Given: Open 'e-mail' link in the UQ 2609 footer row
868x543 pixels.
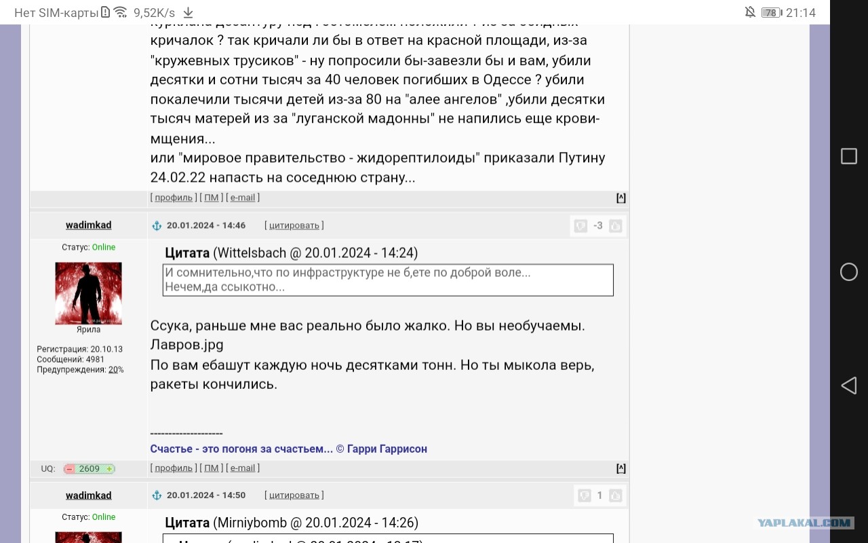Looking at the screenshot, I should [243, 468].
